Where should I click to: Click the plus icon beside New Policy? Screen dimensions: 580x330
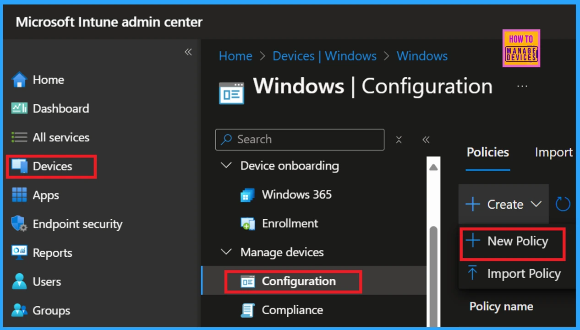coord(472,241)
